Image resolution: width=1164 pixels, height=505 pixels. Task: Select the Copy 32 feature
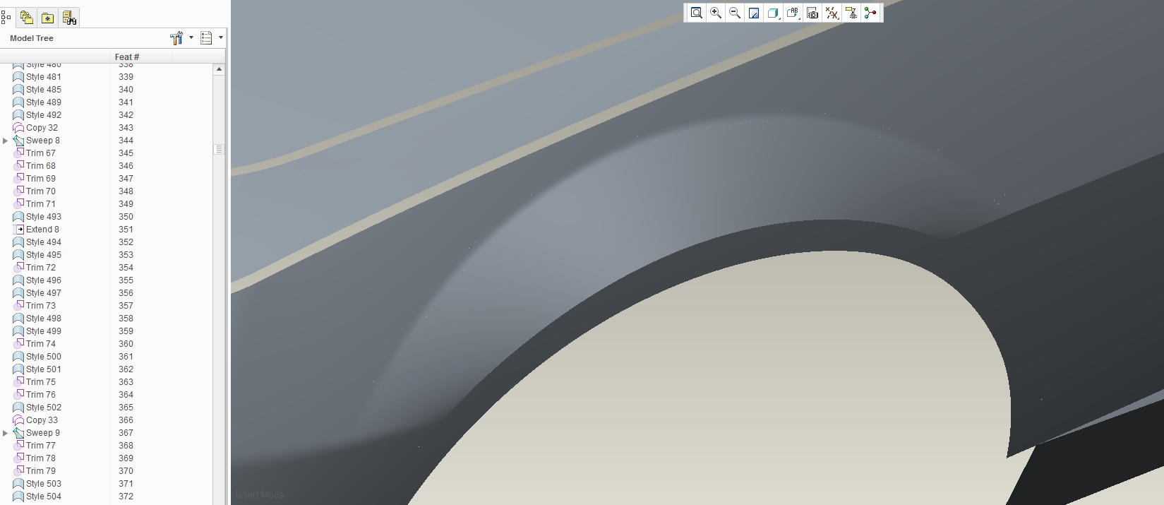42,128
